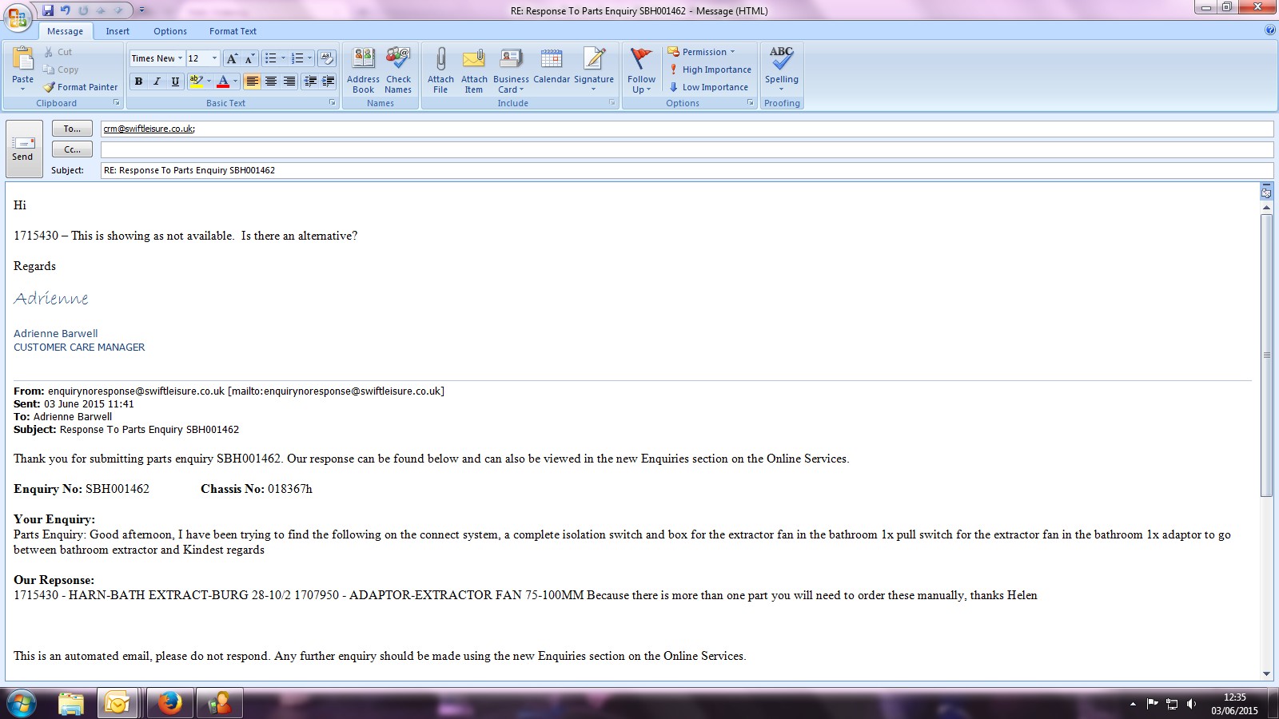Click into the Cc address field
This screenshot has height=719, width=1279.
(x=686, y=149)
